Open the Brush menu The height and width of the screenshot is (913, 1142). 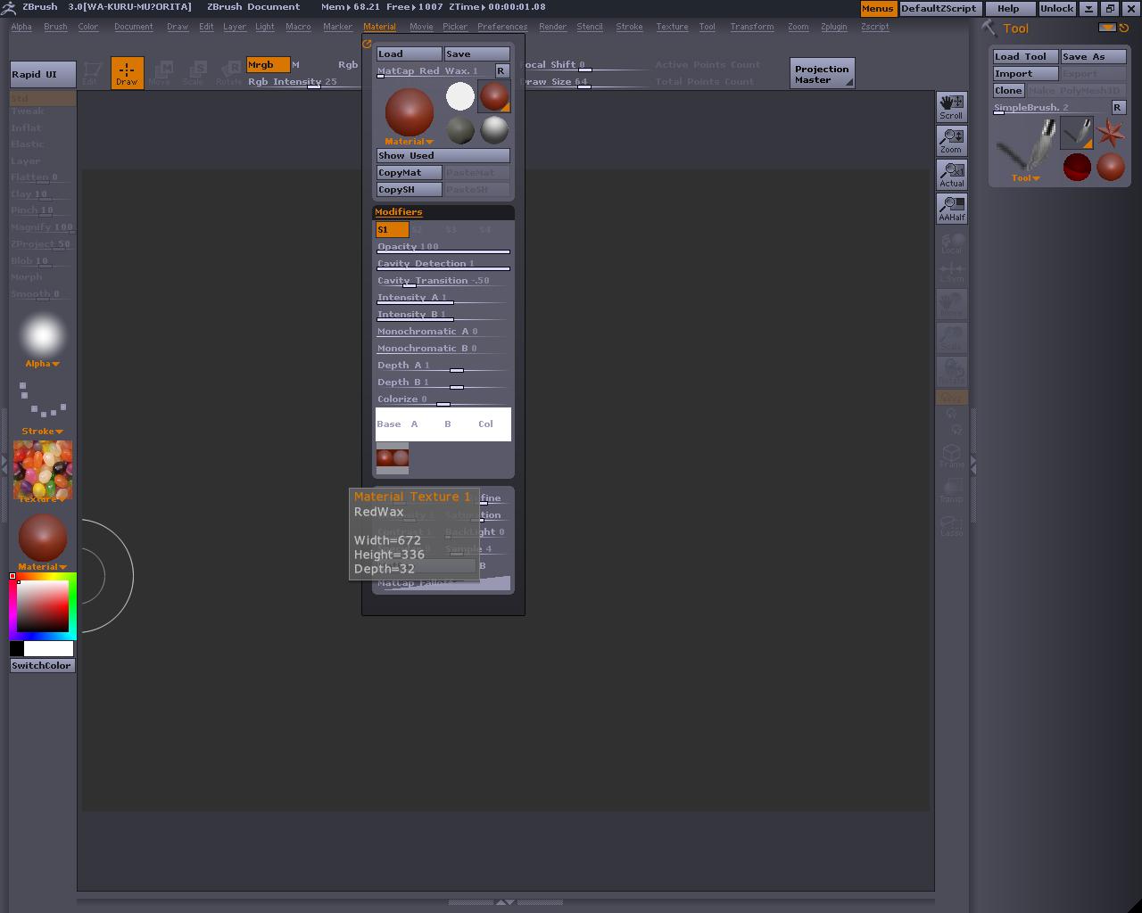coord(55,27)
